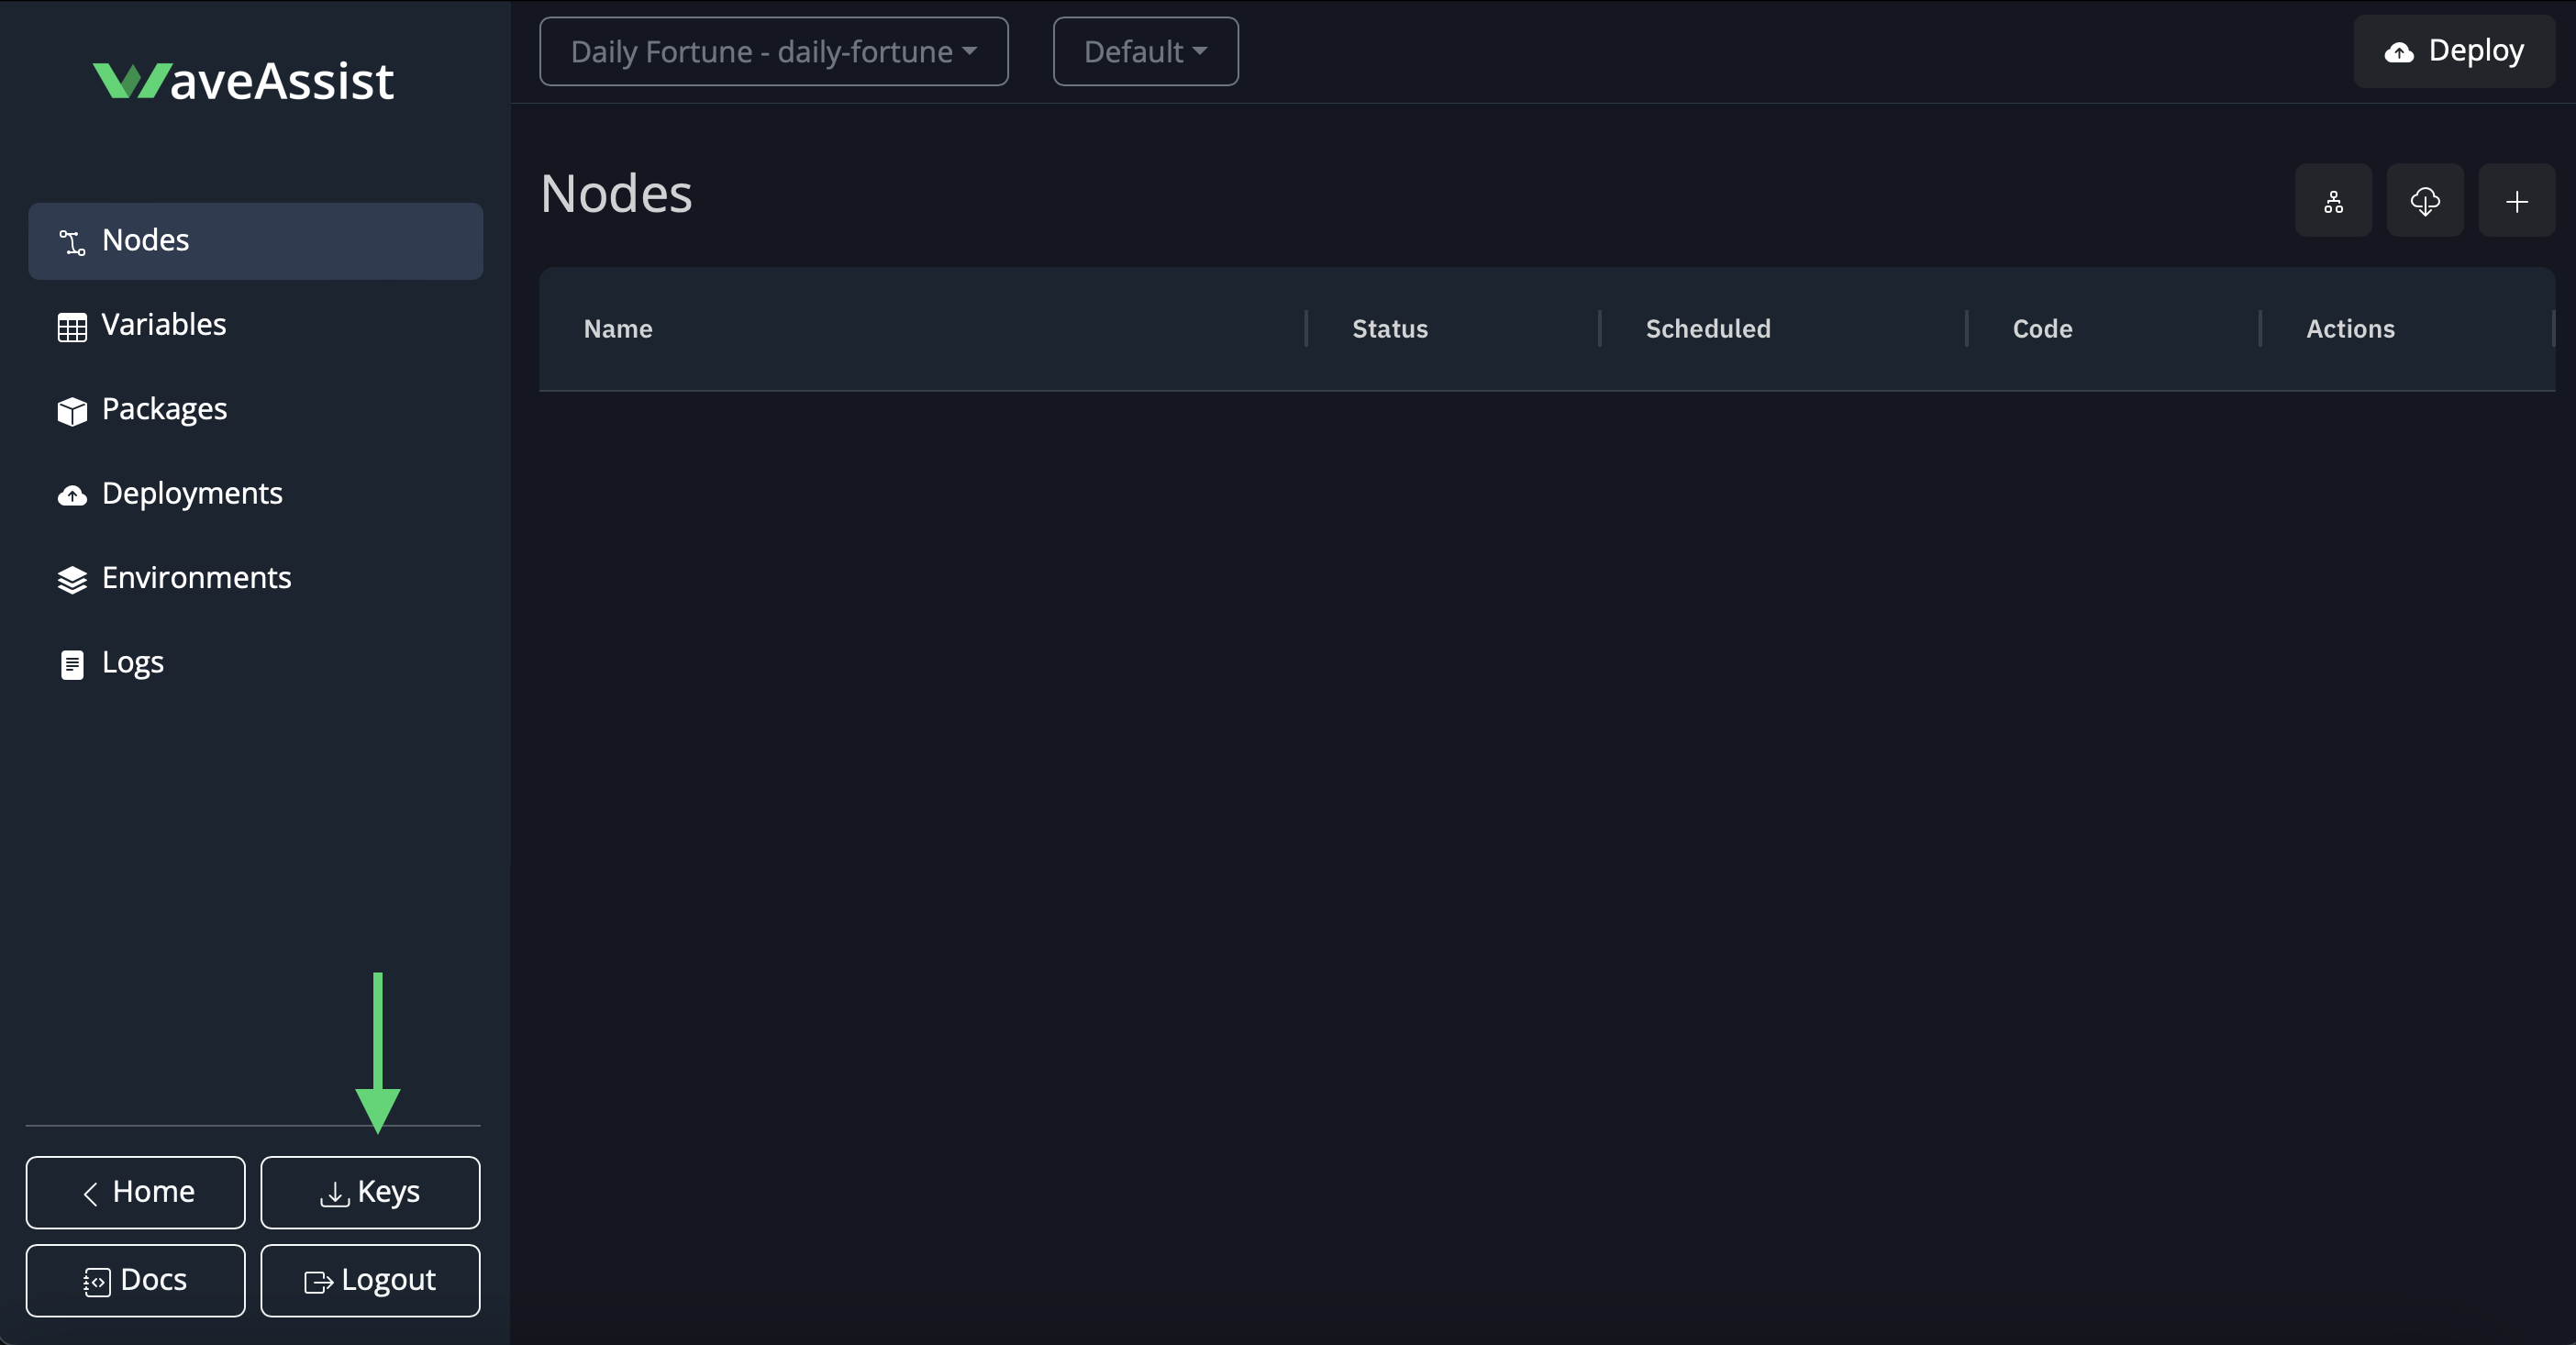Collapse the daily-fortune project chevron
The height and width of the screenshot is (1345, 2576).
point(969,52)
